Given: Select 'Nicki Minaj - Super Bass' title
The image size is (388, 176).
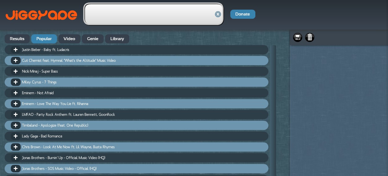Looking at the screenshot, I should click(x=40, y=71).
